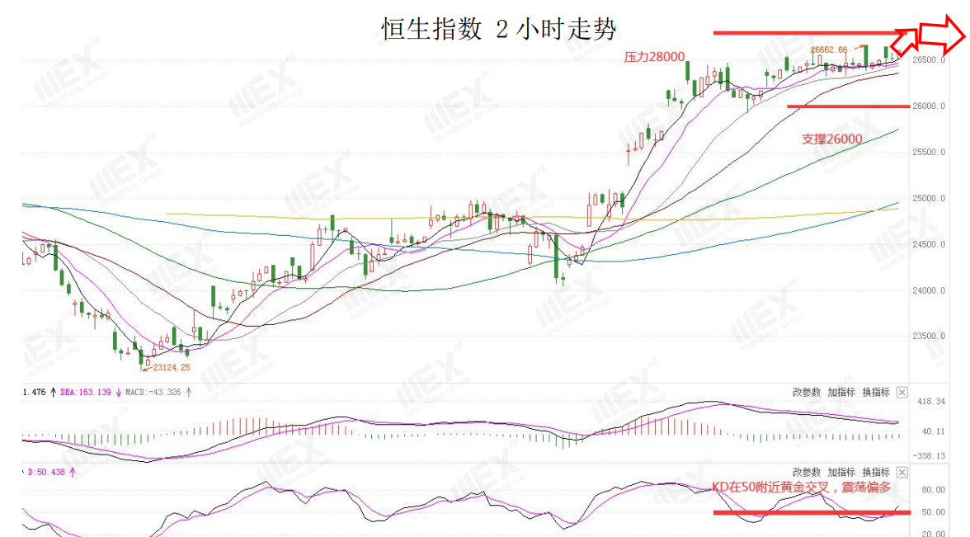Image resolution: width=970 pixels, height=537 pixels.
Task: Close the KD indicator panel
Action: pos(902,472)
